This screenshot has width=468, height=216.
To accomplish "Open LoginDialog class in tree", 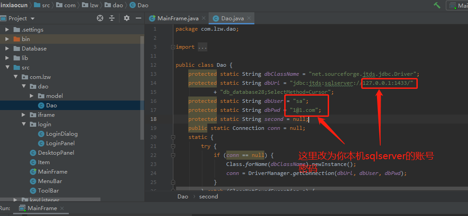I will [62, 134].
